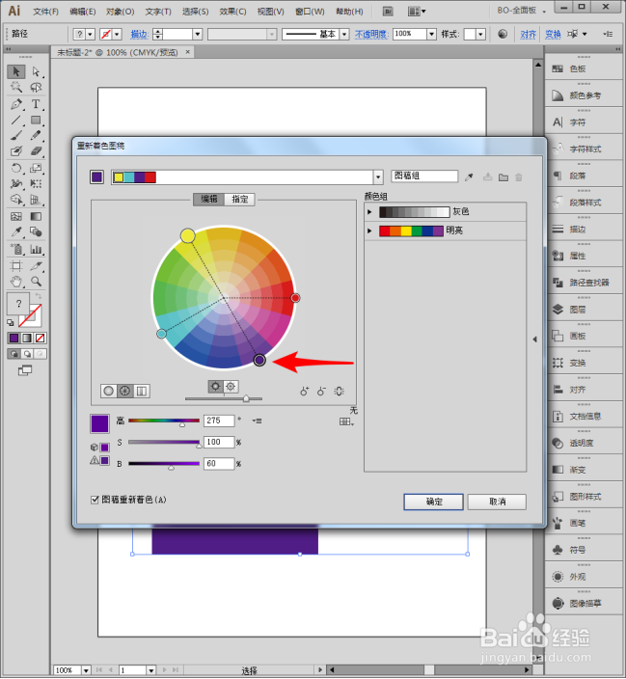Collapse the color groups panel with the side arrow
626x679 pixels.
point(534,339)
